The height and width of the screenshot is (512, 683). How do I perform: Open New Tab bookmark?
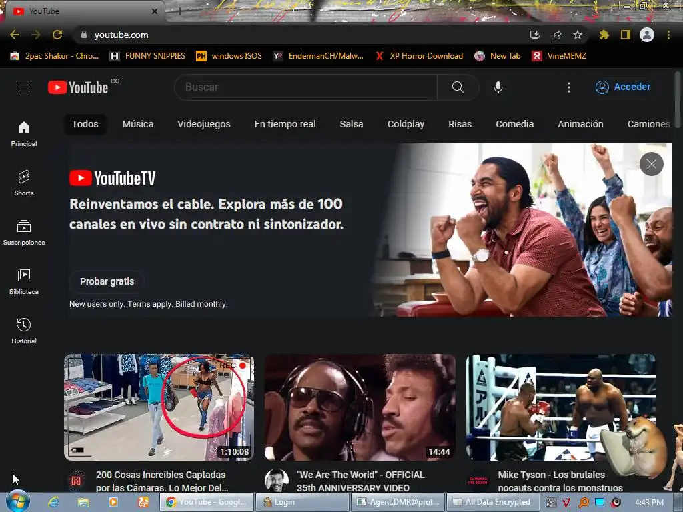(x=498, y=56)
